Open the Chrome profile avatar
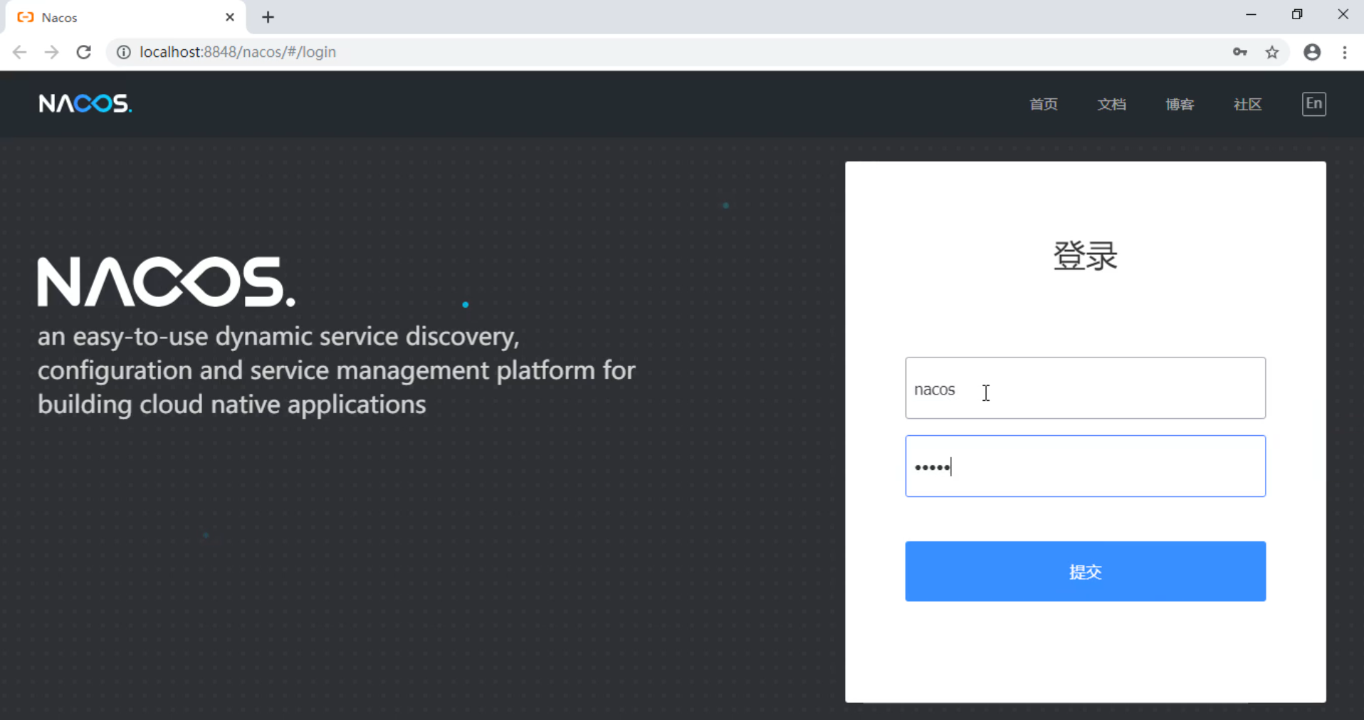This screenshot has height=720, width=1364. click(1312, 52)
